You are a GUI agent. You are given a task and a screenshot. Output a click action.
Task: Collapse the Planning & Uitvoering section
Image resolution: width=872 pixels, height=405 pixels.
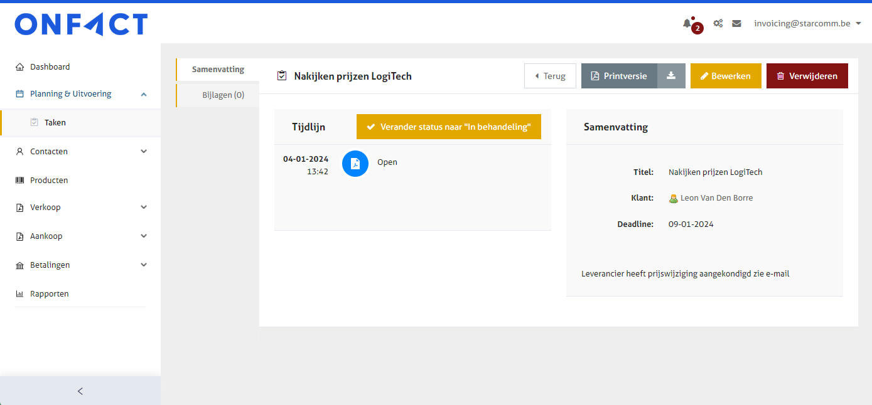144,94
